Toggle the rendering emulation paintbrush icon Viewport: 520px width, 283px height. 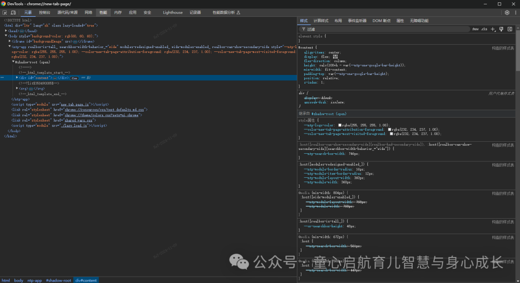(501, 29)
